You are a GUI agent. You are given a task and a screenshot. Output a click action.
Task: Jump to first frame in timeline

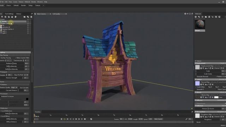pos(67,119)
